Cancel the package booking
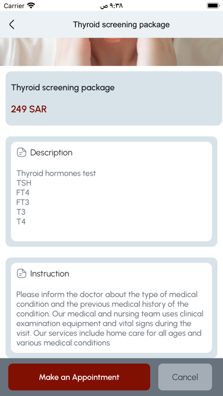Screen dimensions: 223x396 pos(185,377)
